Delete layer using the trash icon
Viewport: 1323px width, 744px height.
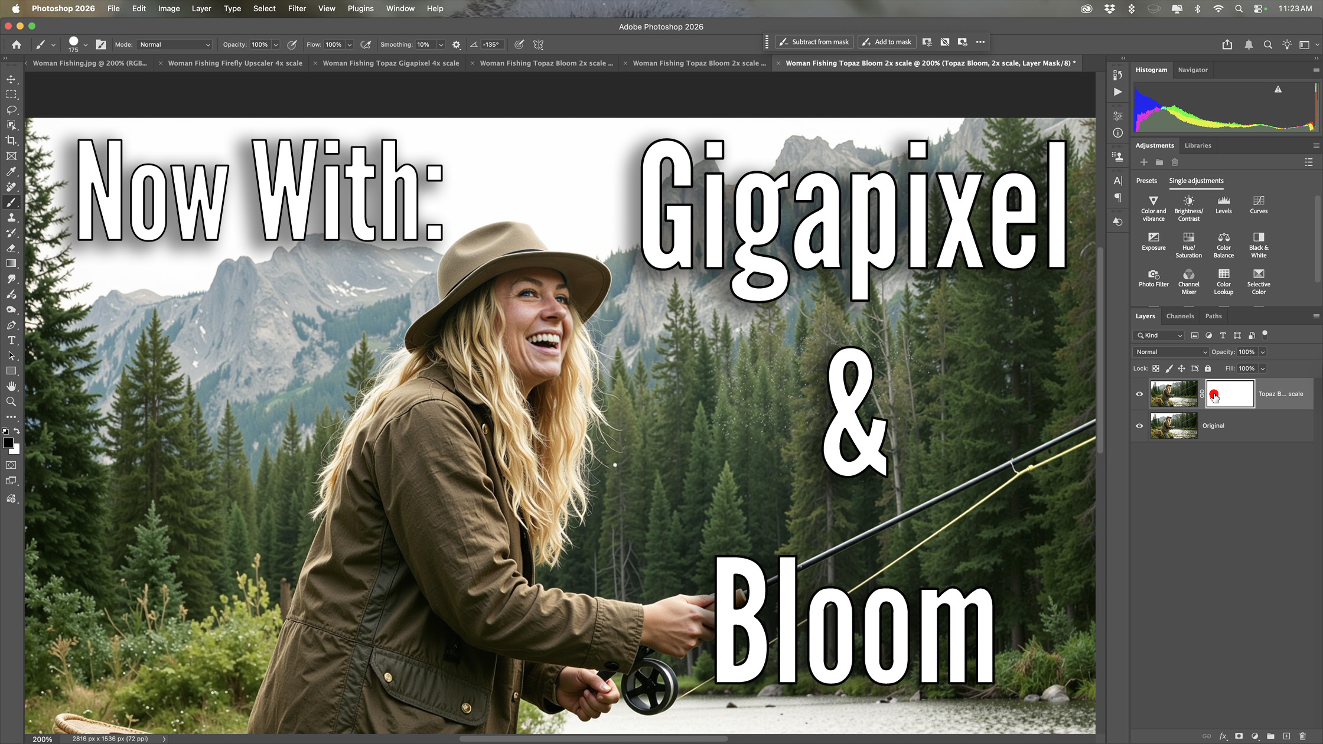click(x=1304, y=736)
